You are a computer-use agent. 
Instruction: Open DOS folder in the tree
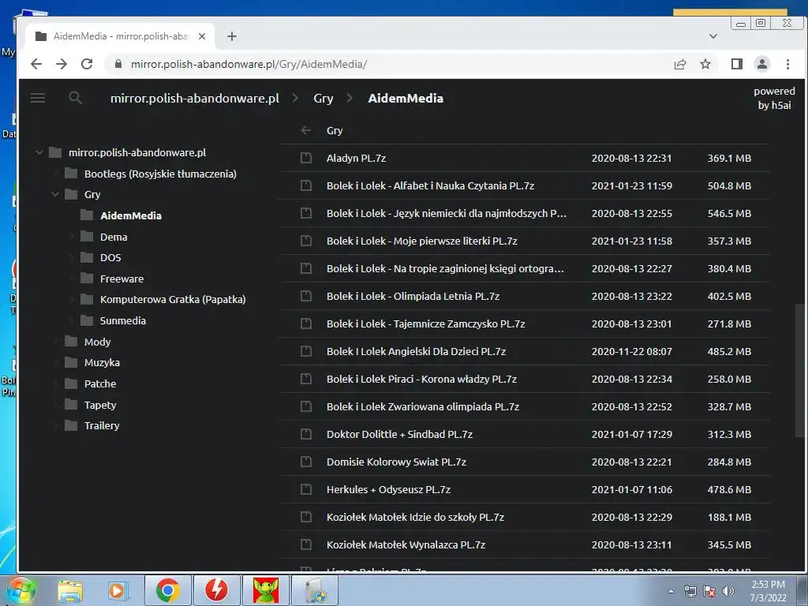[110, 257]
